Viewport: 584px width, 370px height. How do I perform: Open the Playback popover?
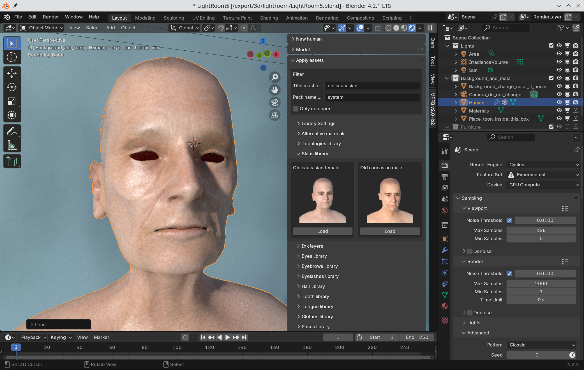(33, 337)
